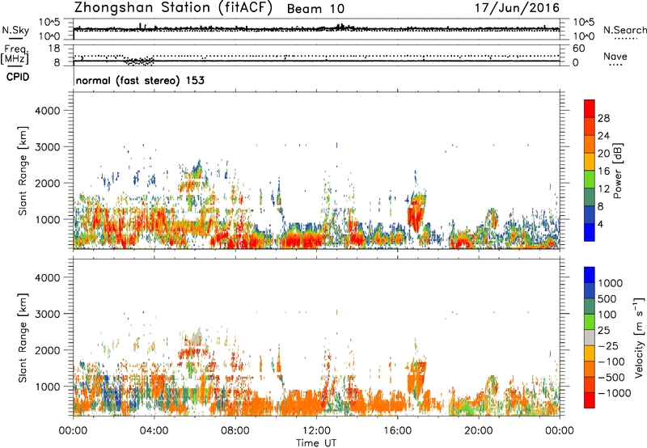Image resolution: width=647 pixels, height=448 pixels.
Task: Click the right '10^0' noise axis label
Action: 583,36
